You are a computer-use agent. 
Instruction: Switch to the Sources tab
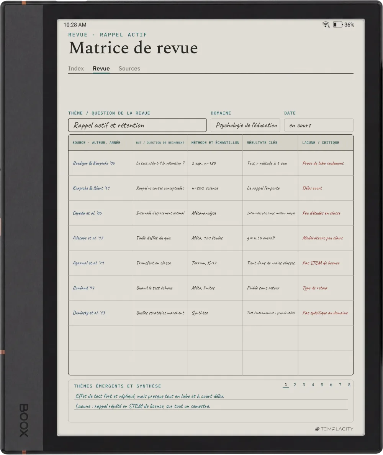click(x=129, y=69)
